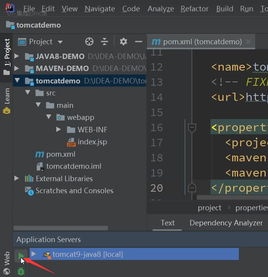
Task: Toggle fold marker at line 16 properties
Action: coord(192,128)
